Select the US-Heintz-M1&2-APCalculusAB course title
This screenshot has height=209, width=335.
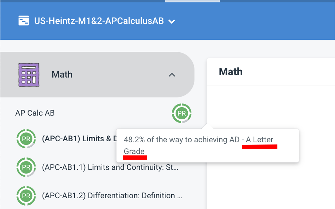pyautogui.click(x=99, y=21)
